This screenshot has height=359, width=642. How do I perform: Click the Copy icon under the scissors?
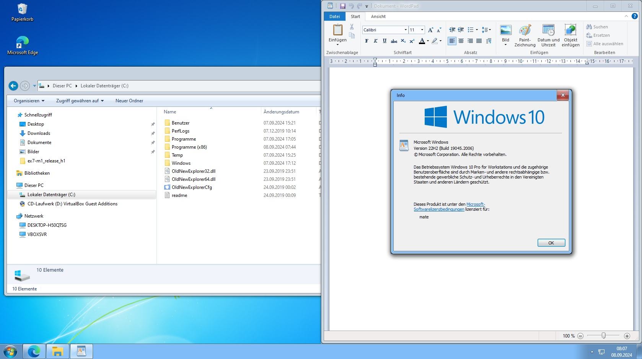point(352,35)
